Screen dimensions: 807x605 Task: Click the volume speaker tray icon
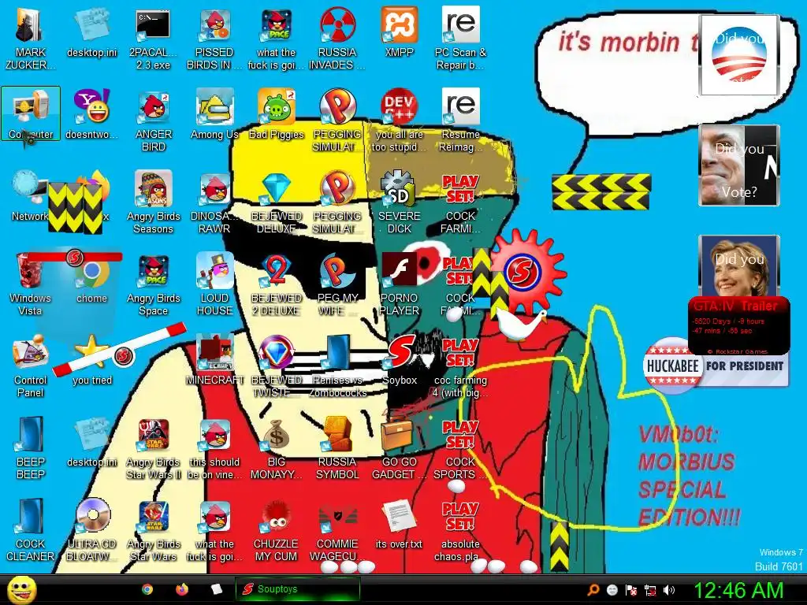pos(669,590)
